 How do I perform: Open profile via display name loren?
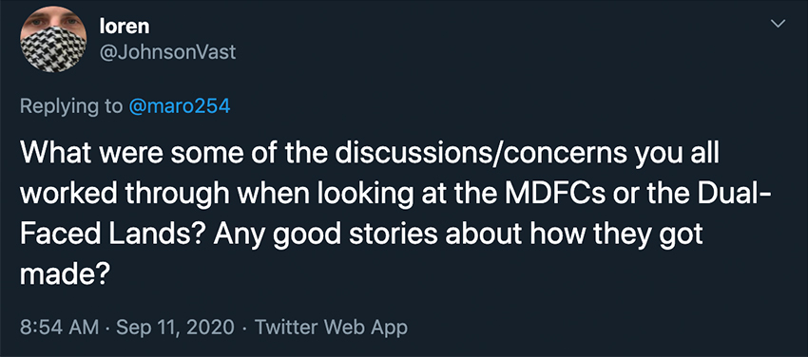125,27
